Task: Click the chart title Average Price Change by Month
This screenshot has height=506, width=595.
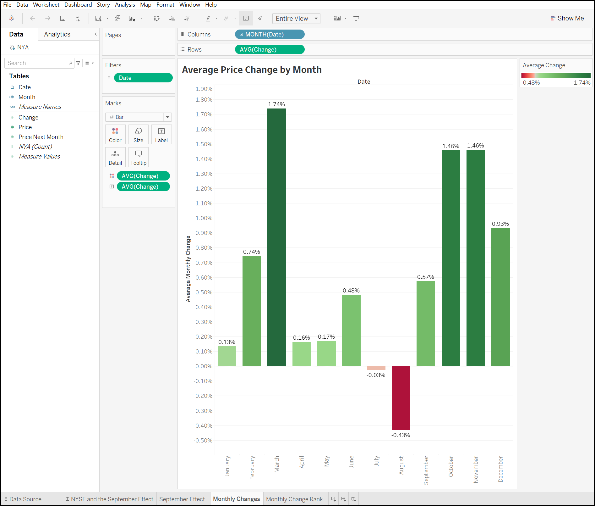Action: click(252, 70)
